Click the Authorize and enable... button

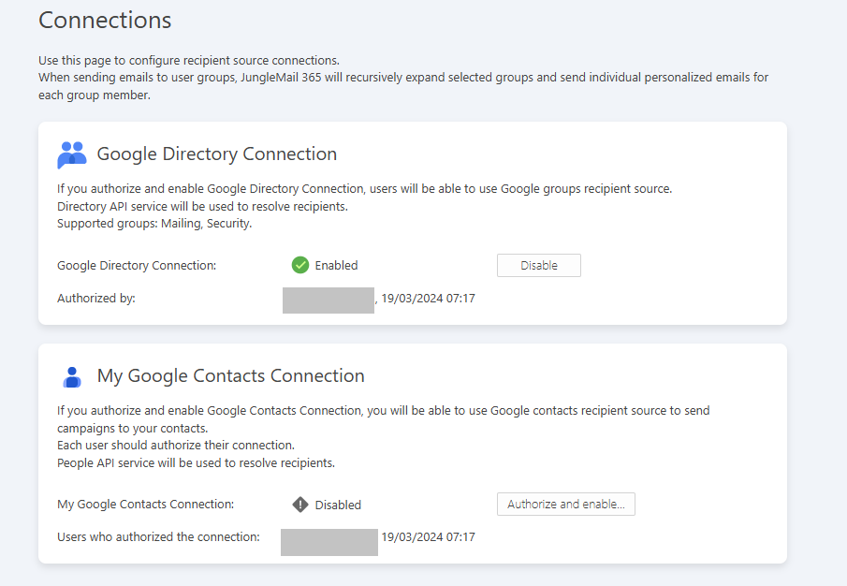[x=565, y=504]
